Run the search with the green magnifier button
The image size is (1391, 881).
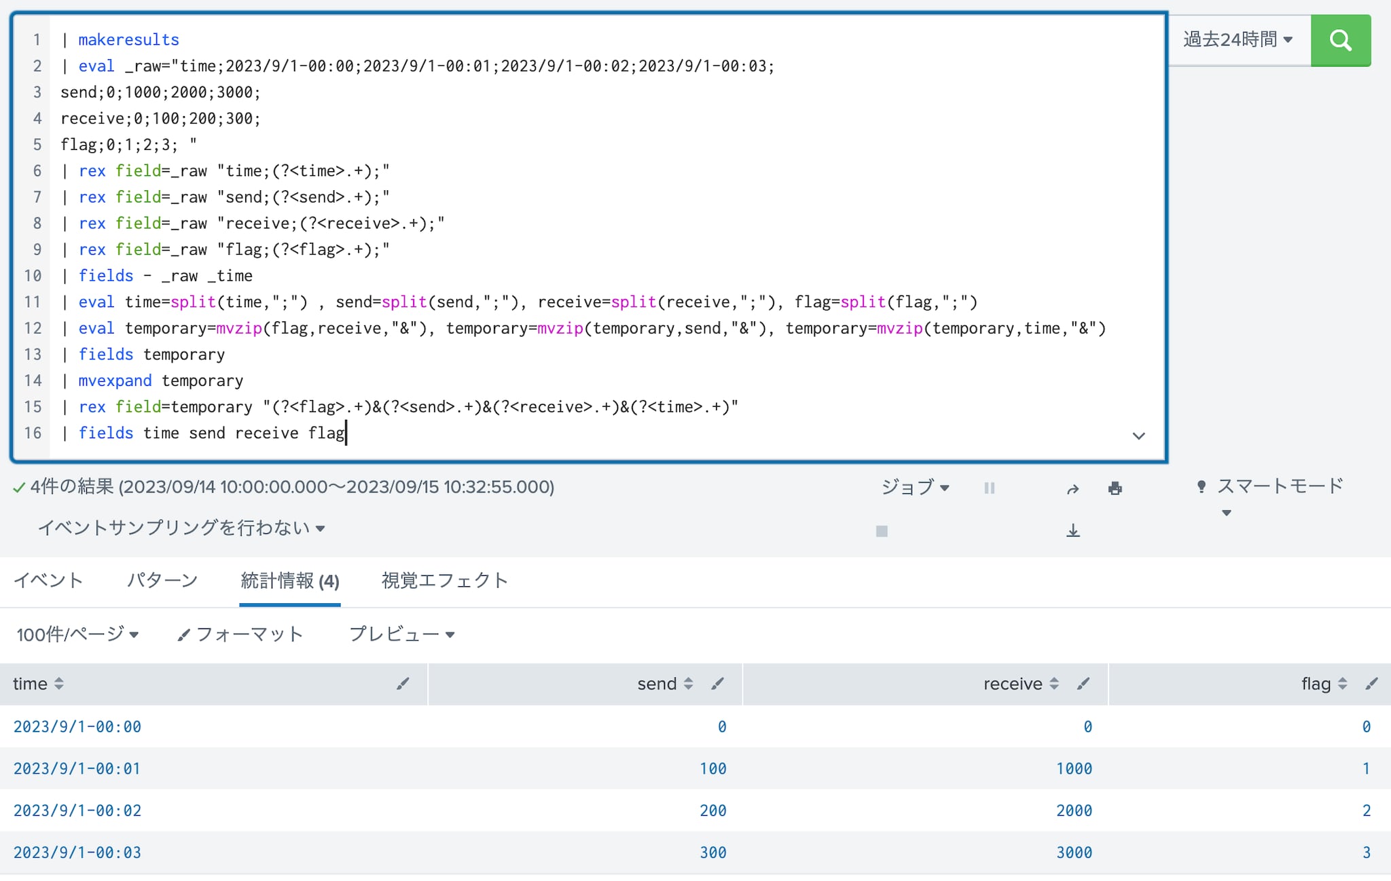tap(1340, 40)
